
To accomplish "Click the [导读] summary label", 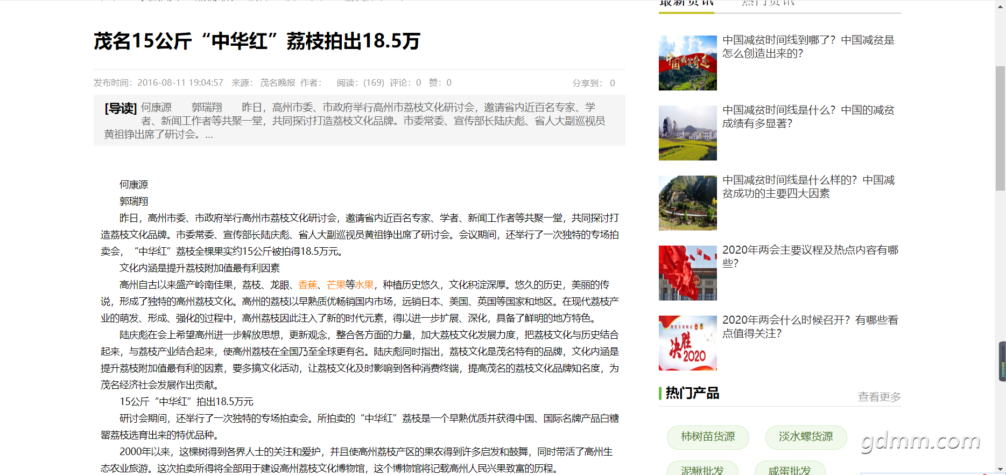I will pos(121,108).
